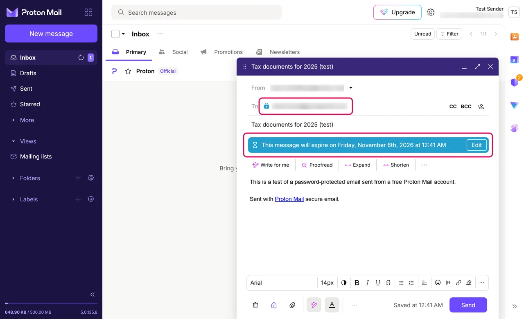Star the Proton Official message
The width and height of the screenshot is (524, 319).
click(x=128, y=71)
